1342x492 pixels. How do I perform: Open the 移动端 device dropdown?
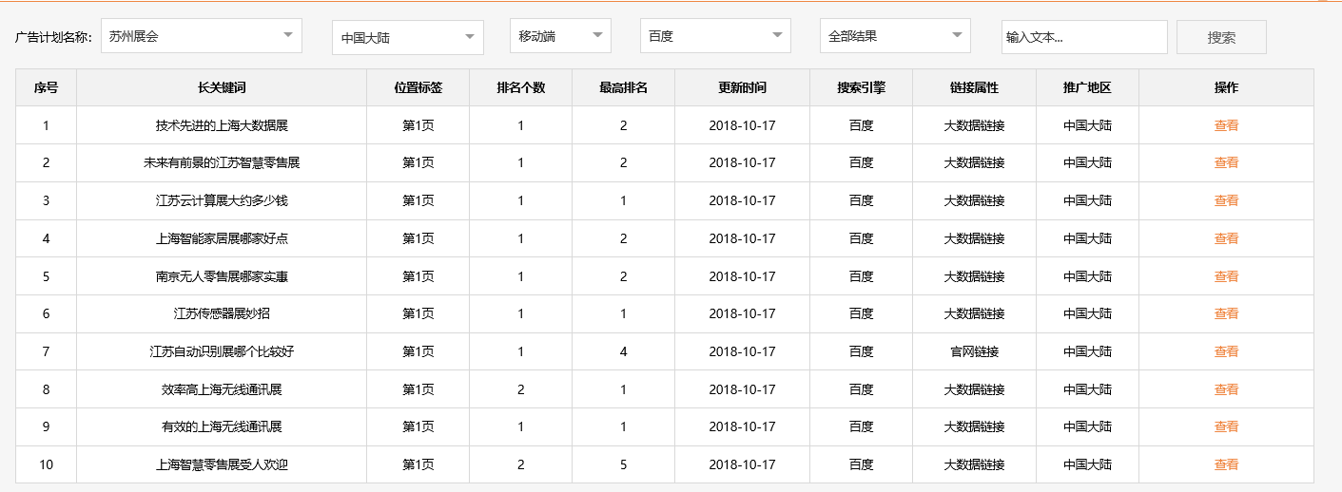click(560, 36)
